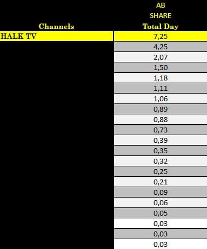The height and width of the screenshot is (249, 207).
Task: Select the HALK TV channel cell
Action: (56, 36)
